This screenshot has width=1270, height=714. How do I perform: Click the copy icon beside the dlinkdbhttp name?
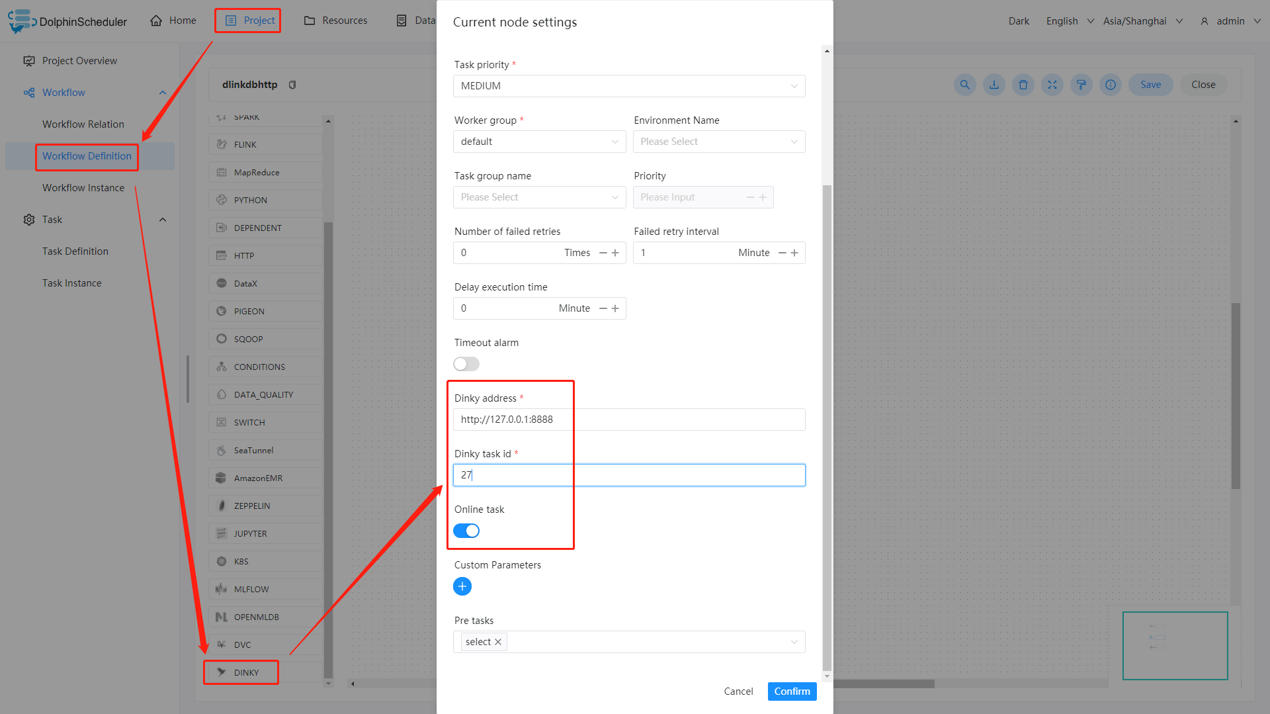click(x=292, y=85)
